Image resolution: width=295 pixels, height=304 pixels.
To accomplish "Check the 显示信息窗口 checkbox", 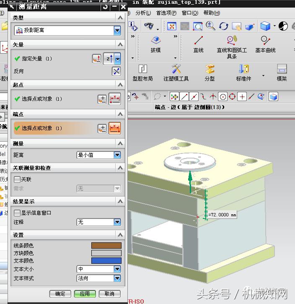I will click(x=18, y=213).
